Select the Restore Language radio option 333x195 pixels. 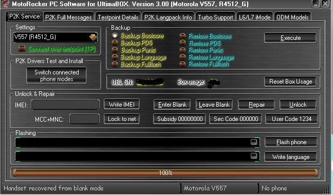(x=182, y=57)
